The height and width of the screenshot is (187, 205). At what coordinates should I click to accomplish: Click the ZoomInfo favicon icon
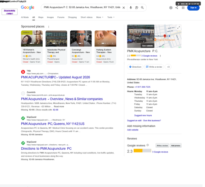[x=23, y=93]
